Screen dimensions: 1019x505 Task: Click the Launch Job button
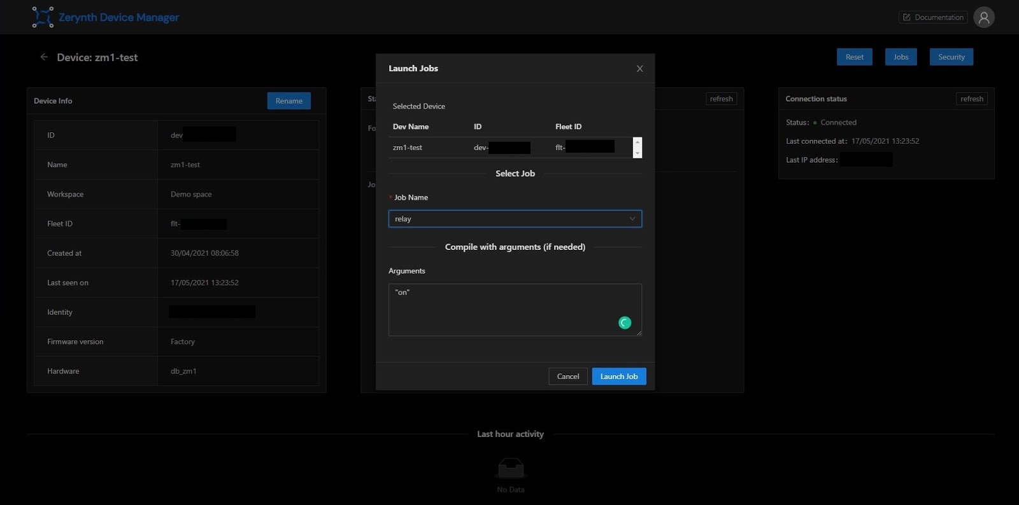(x=619, y=377)
